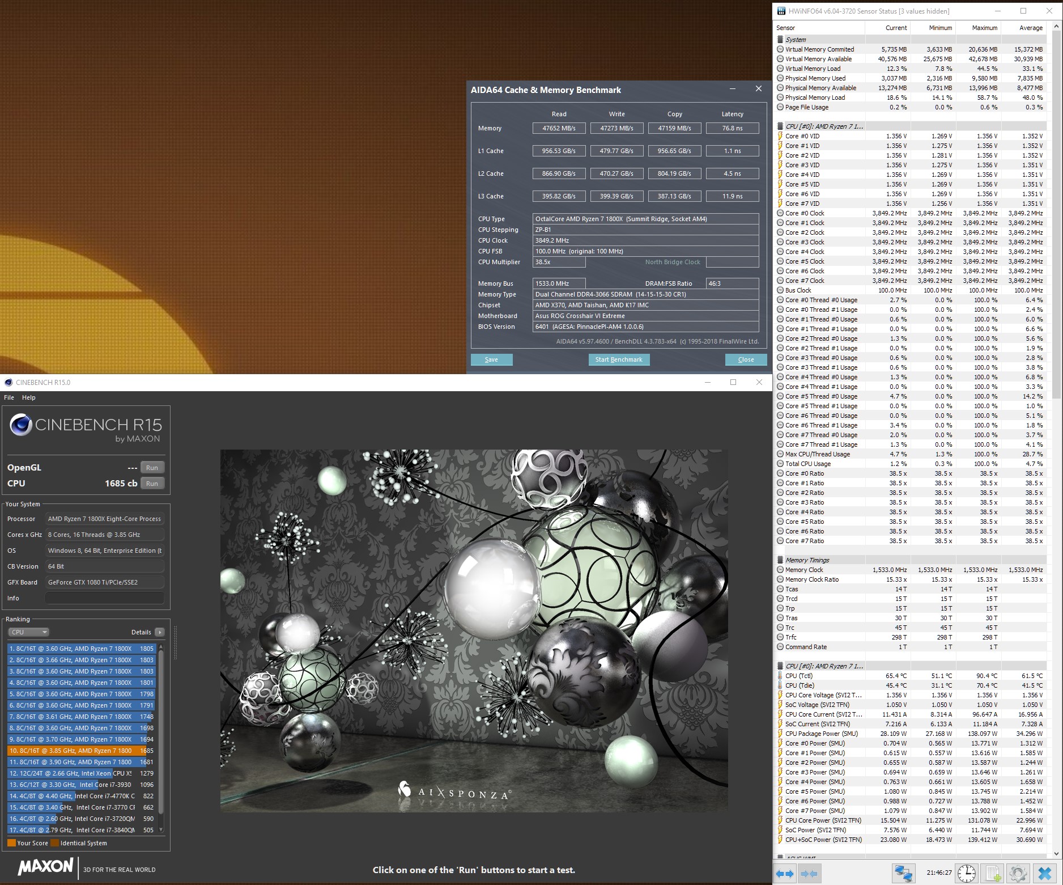Select ranking entry 12 Intel Xeon
1063x885 pixels.
coord(82,773)
